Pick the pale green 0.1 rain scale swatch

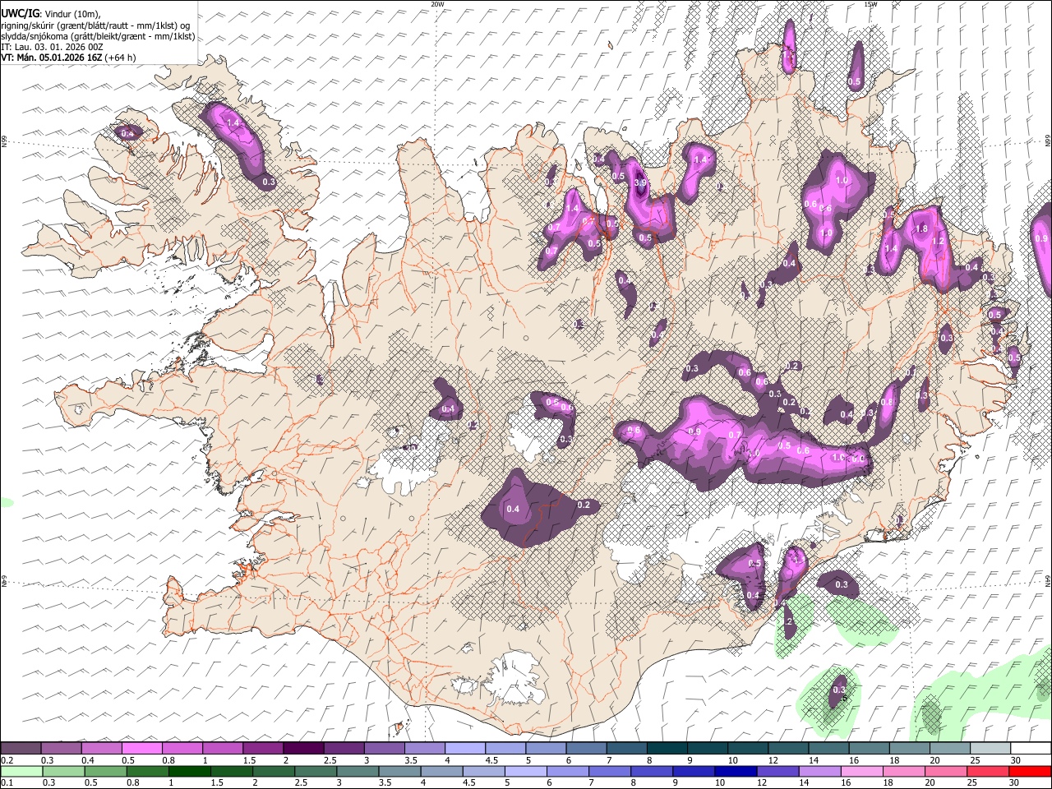point(21,772)
